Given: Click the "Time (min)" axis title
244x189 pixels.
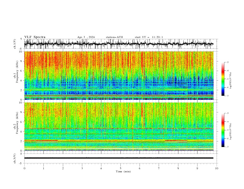Looking at the screenshot, I should coord(123,171).
